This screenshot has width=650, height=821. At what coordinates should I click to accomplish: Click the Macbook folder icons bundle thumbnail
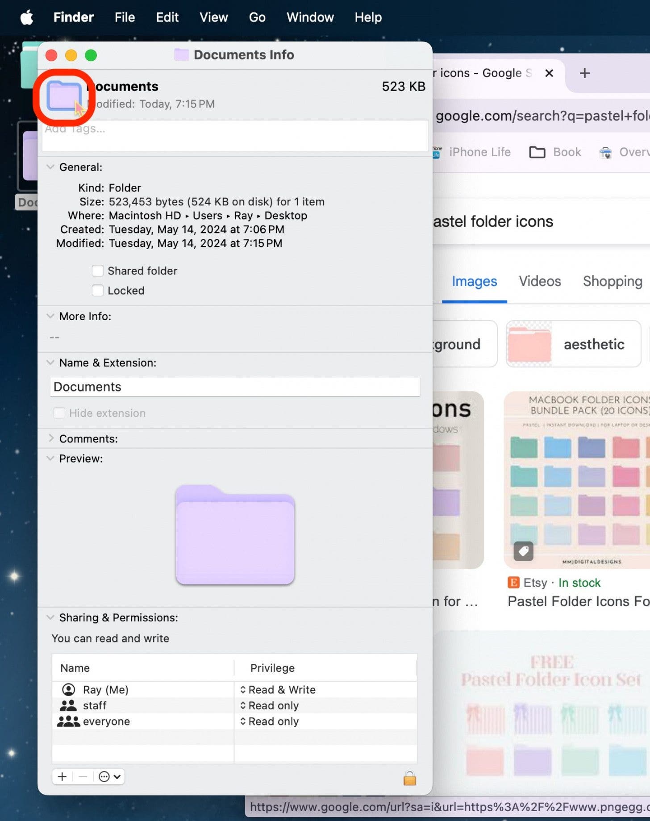577,480
